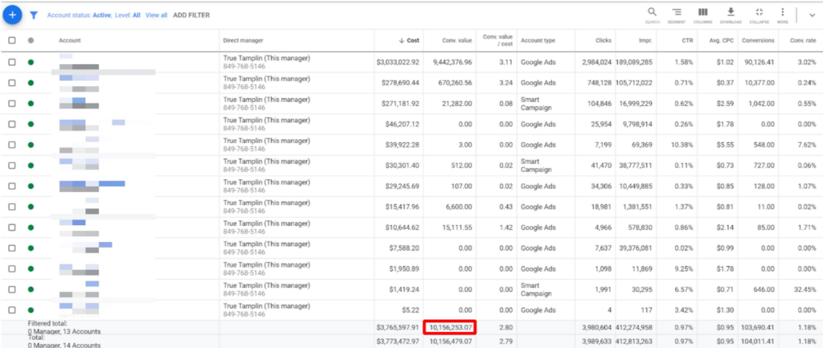The height and width of the screenshot is (348, 823).
Task: Check the $29,245.69 cost account row
Action: point(12,186)
